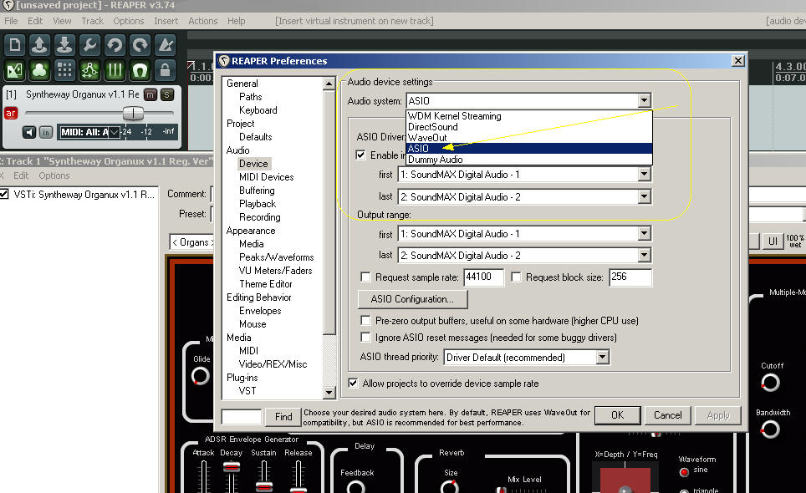Toggle grid lines toolbar icon
The image size is (806, 493).
(115, 70)
